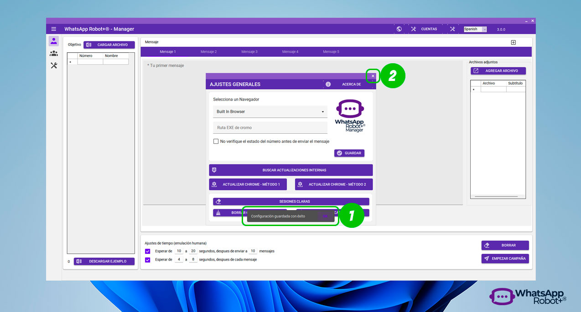Open the groups sidebar icon
The height and width of the screenshot is (312, 581).
(54, 53)
